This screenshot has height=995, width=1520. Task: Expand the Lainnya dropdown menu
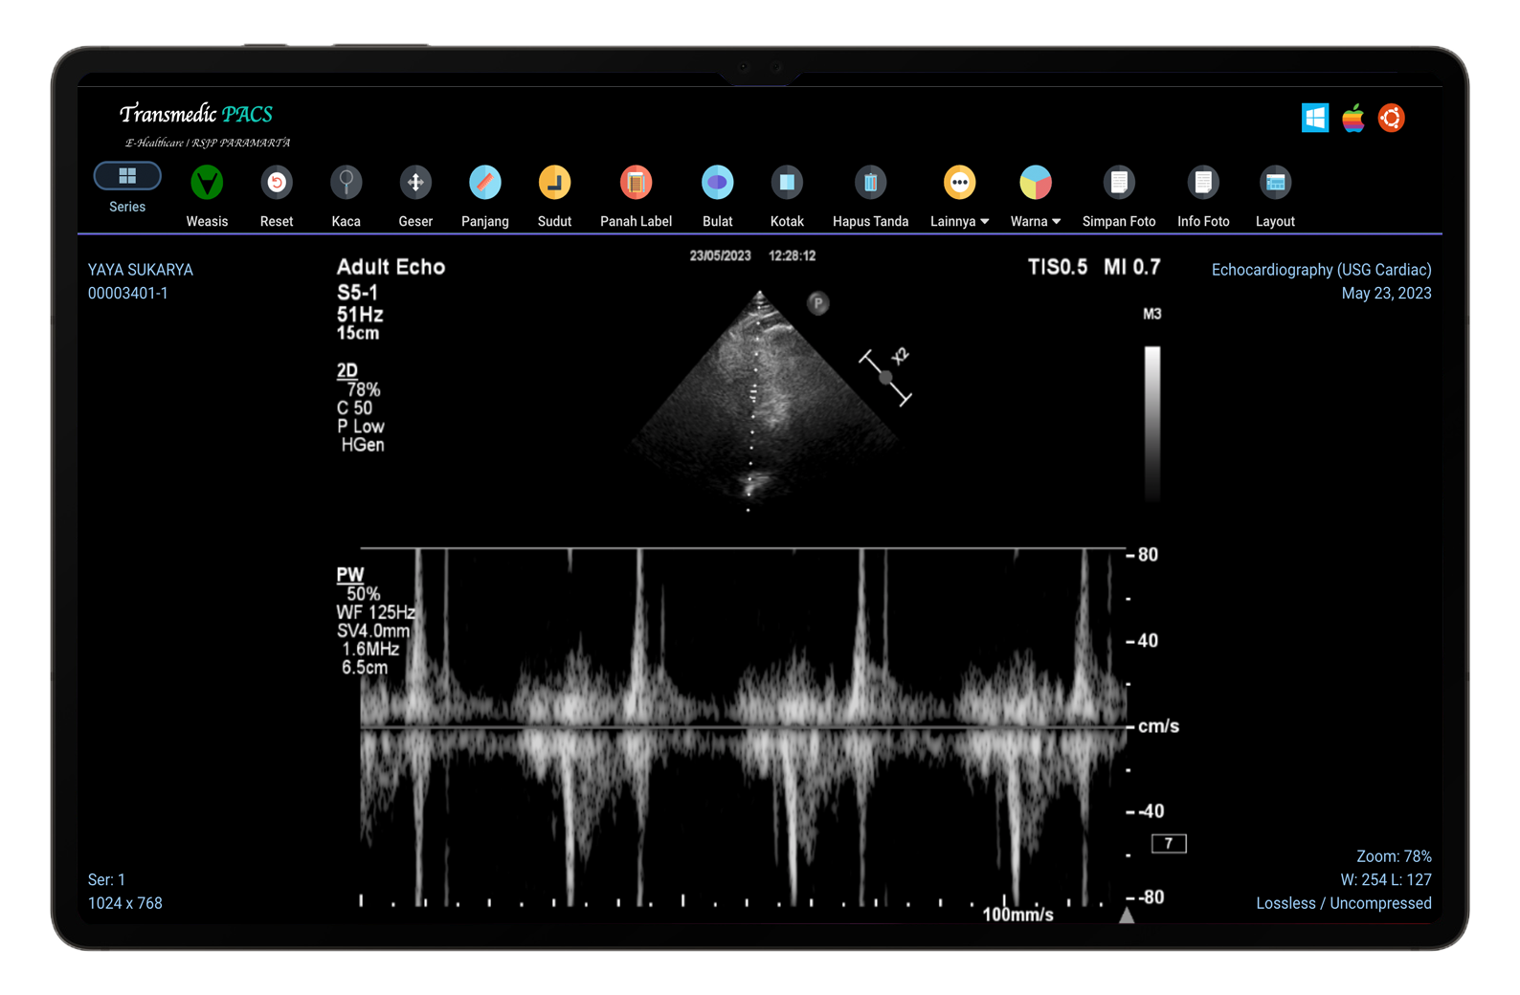click(959, 183)
